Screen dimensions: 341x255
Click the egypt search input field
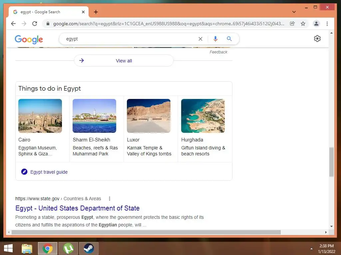point(131,39)
